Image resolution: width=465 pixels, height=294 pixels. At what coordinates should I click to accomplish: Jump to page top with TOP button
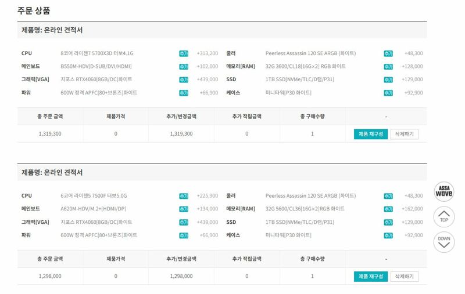[443, 216]
